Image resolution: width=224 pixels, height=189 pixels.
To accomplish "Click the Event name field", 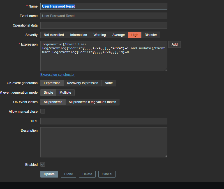I will pos(104,16).
